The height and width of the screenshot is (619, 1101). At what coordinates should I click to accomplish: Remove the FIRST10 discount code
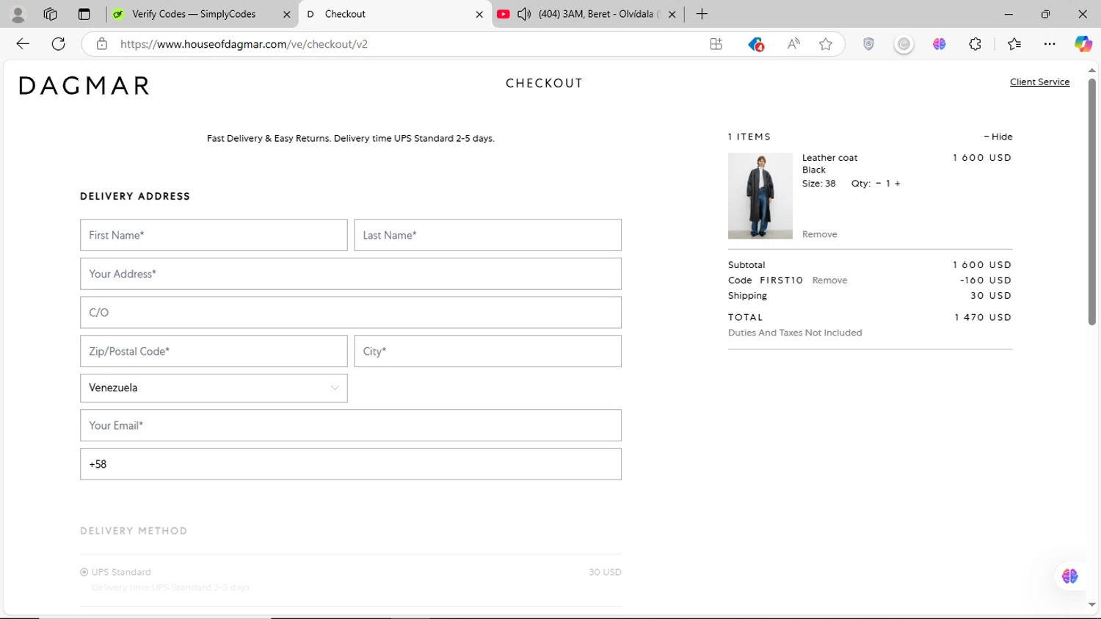829,280
